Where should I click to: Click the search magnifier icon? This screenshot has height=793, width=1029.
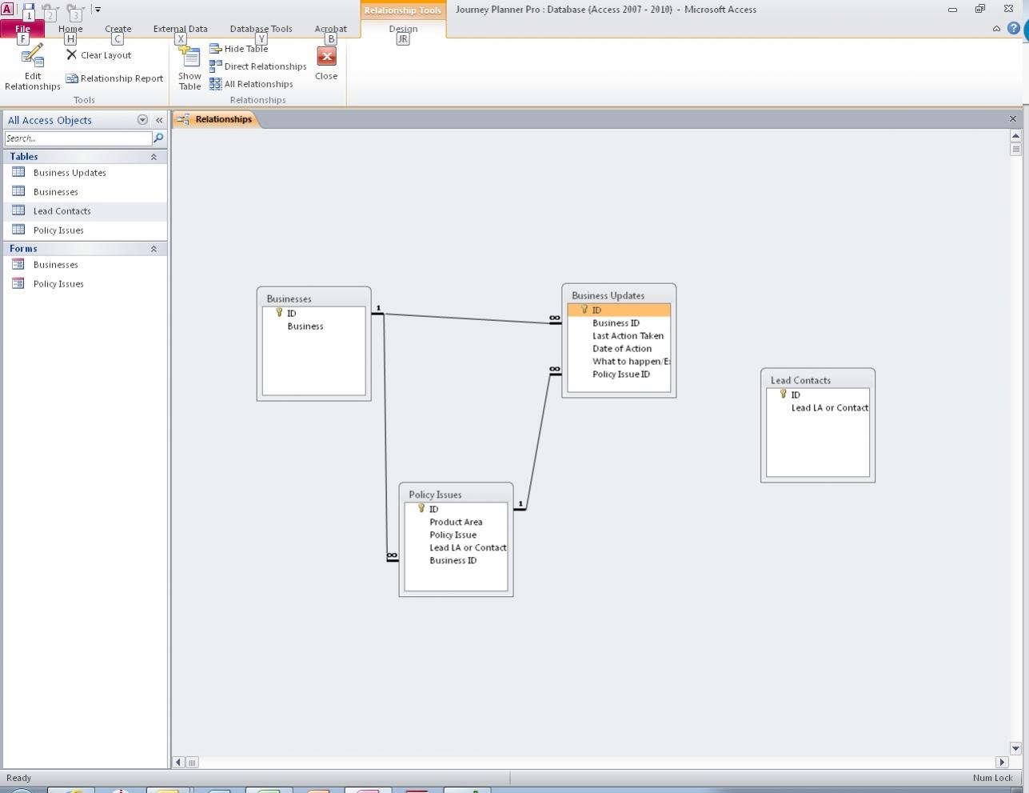point(158,138)
